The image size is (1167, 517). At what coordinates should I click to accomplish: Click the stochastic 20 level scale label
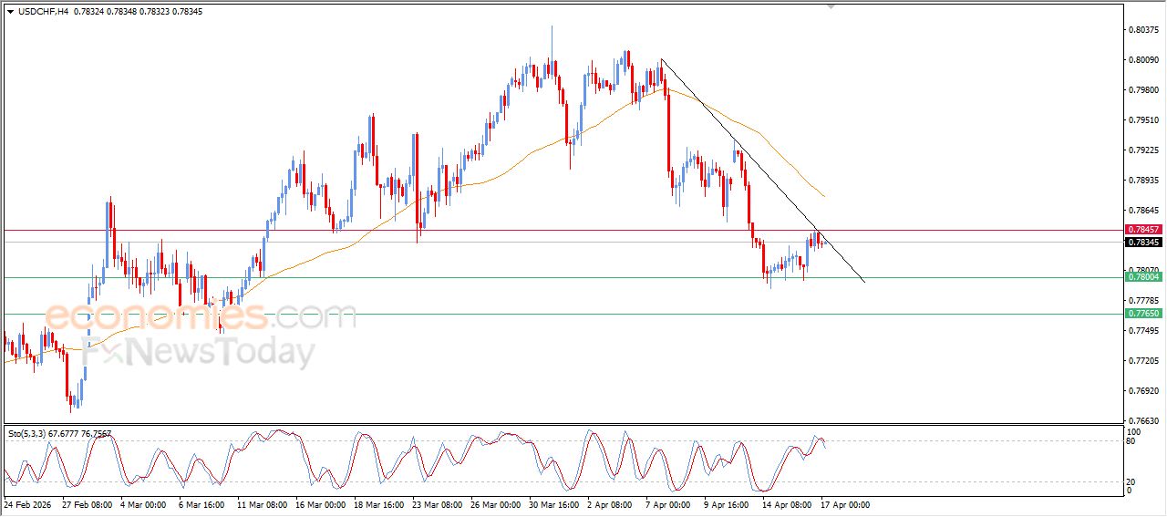pyautogui.click(x=1133, y=481)
